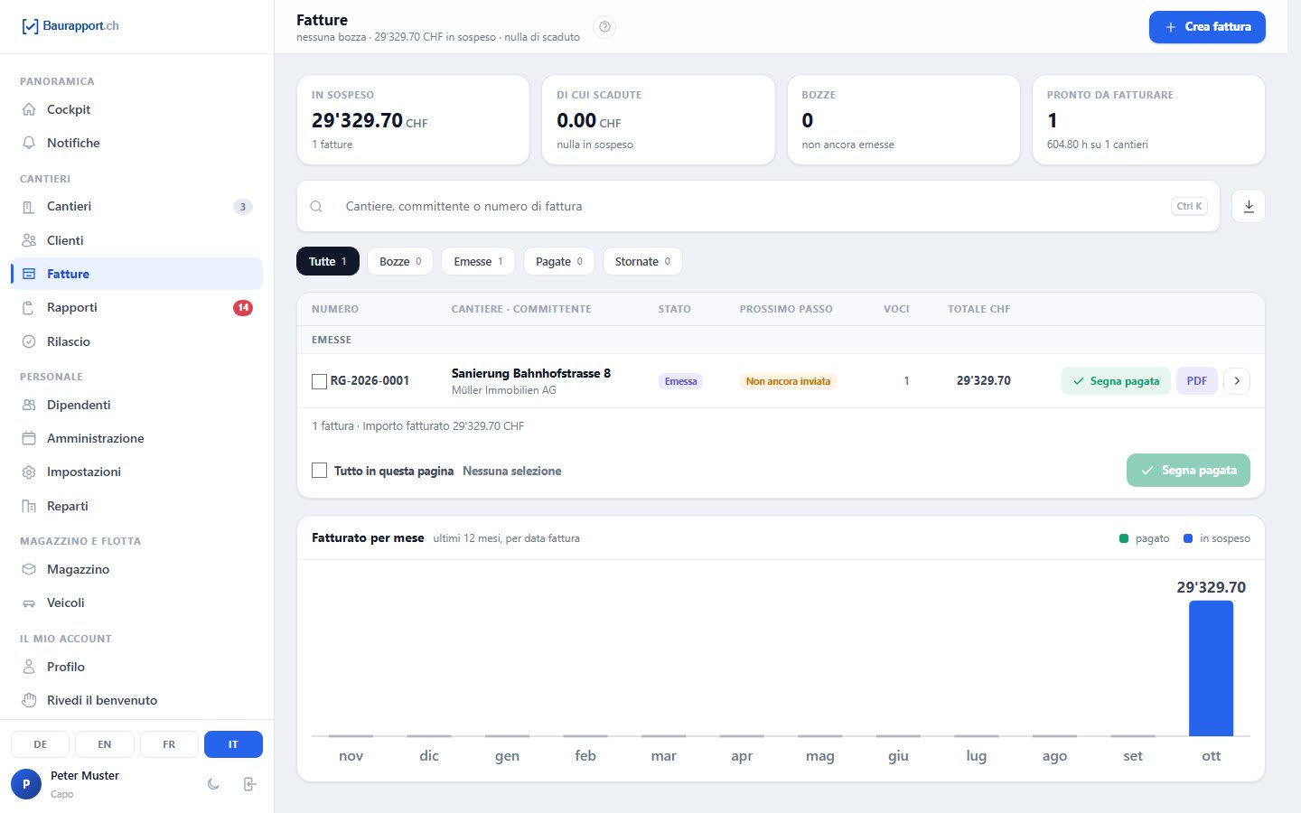This screenshot has width=1301, height=813.
Task: Expand the RG-2026-0001 row with the chevron
Action: tap(1237, 381)
